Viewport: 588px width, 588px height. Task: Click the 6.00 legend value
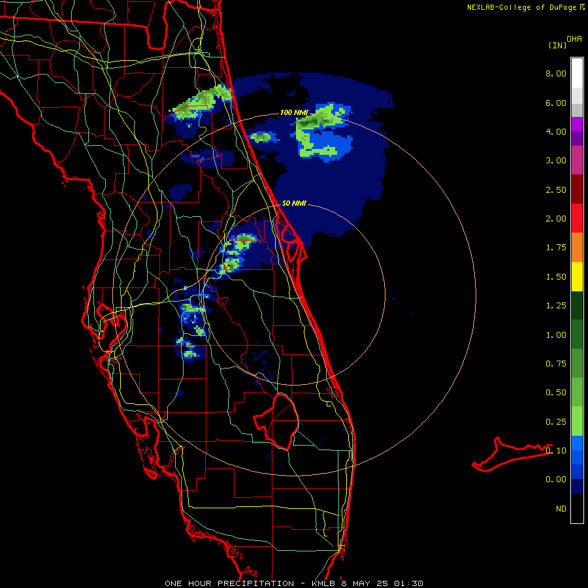coord(556,103)
